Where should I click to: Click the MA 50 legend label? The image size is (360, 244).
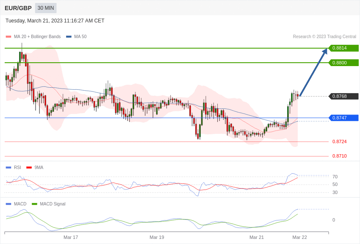(x=80, y=36)
